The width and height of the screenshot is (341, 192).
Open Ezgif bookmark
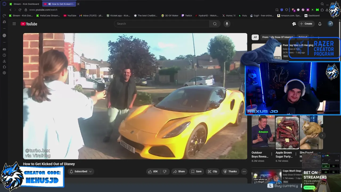coord(262,16)
